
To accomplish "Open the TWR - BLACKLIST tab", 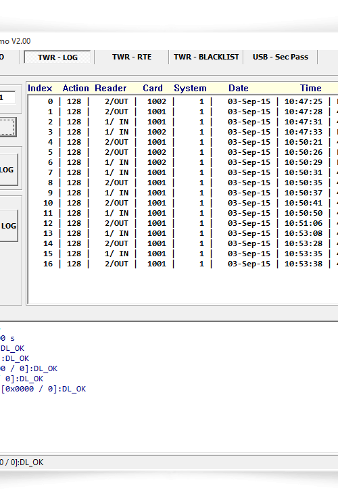I will point(206,57).
